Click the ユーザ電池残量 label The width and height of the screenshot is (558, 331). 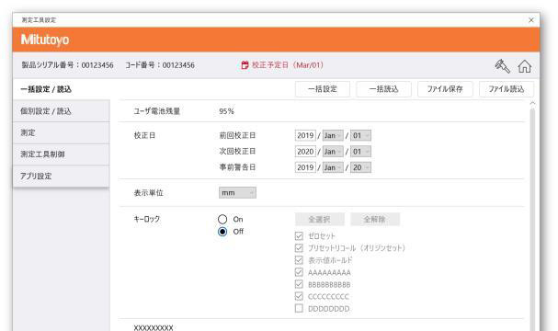157,111
